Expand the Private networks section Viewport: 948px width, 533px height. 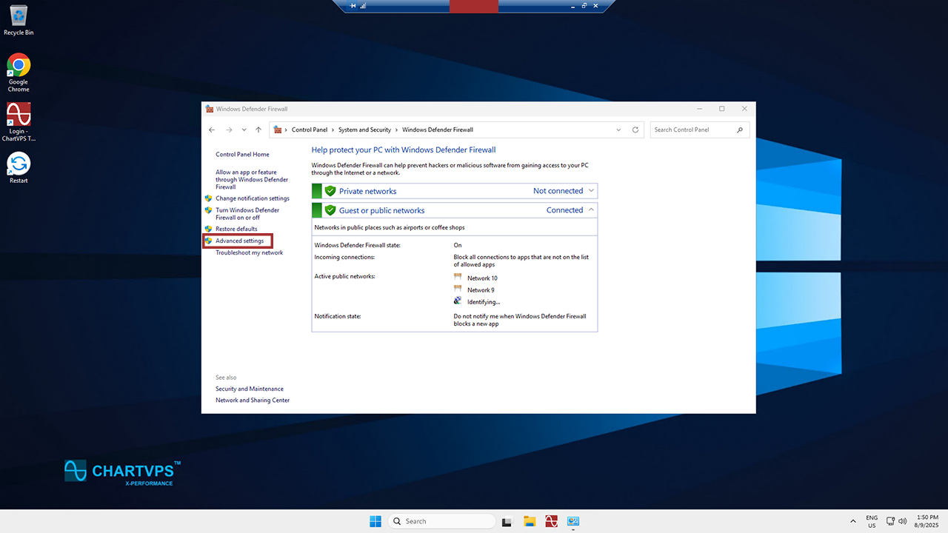[x=591, y=191]
